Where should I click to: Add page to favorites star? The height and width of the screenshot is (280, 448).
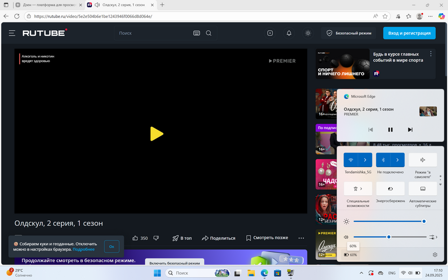pos(385,16)
